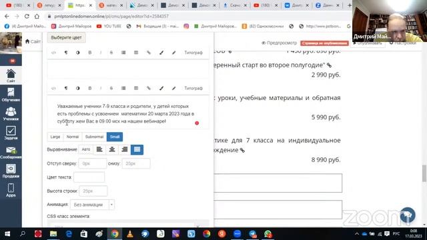Open browser home page
The image size is (427, 240).
click(37, 16)
